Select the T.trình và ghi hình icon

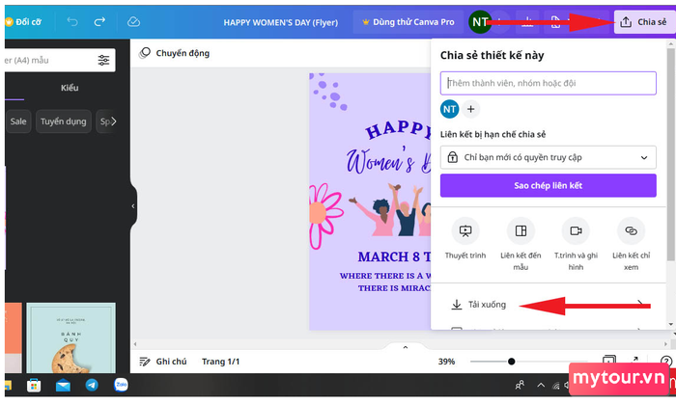pyautogui.click(x=576, y=231)
